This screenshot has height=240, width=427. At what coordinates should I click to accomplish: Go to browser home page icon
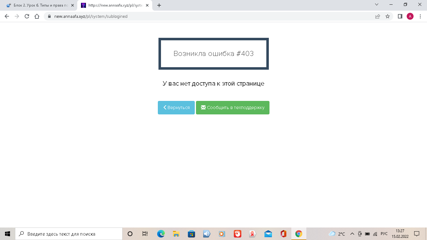[37, 16]
